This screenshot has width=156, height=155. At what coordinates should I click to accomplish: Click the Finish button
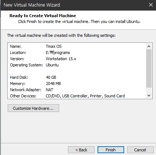(x=111, y=150)
